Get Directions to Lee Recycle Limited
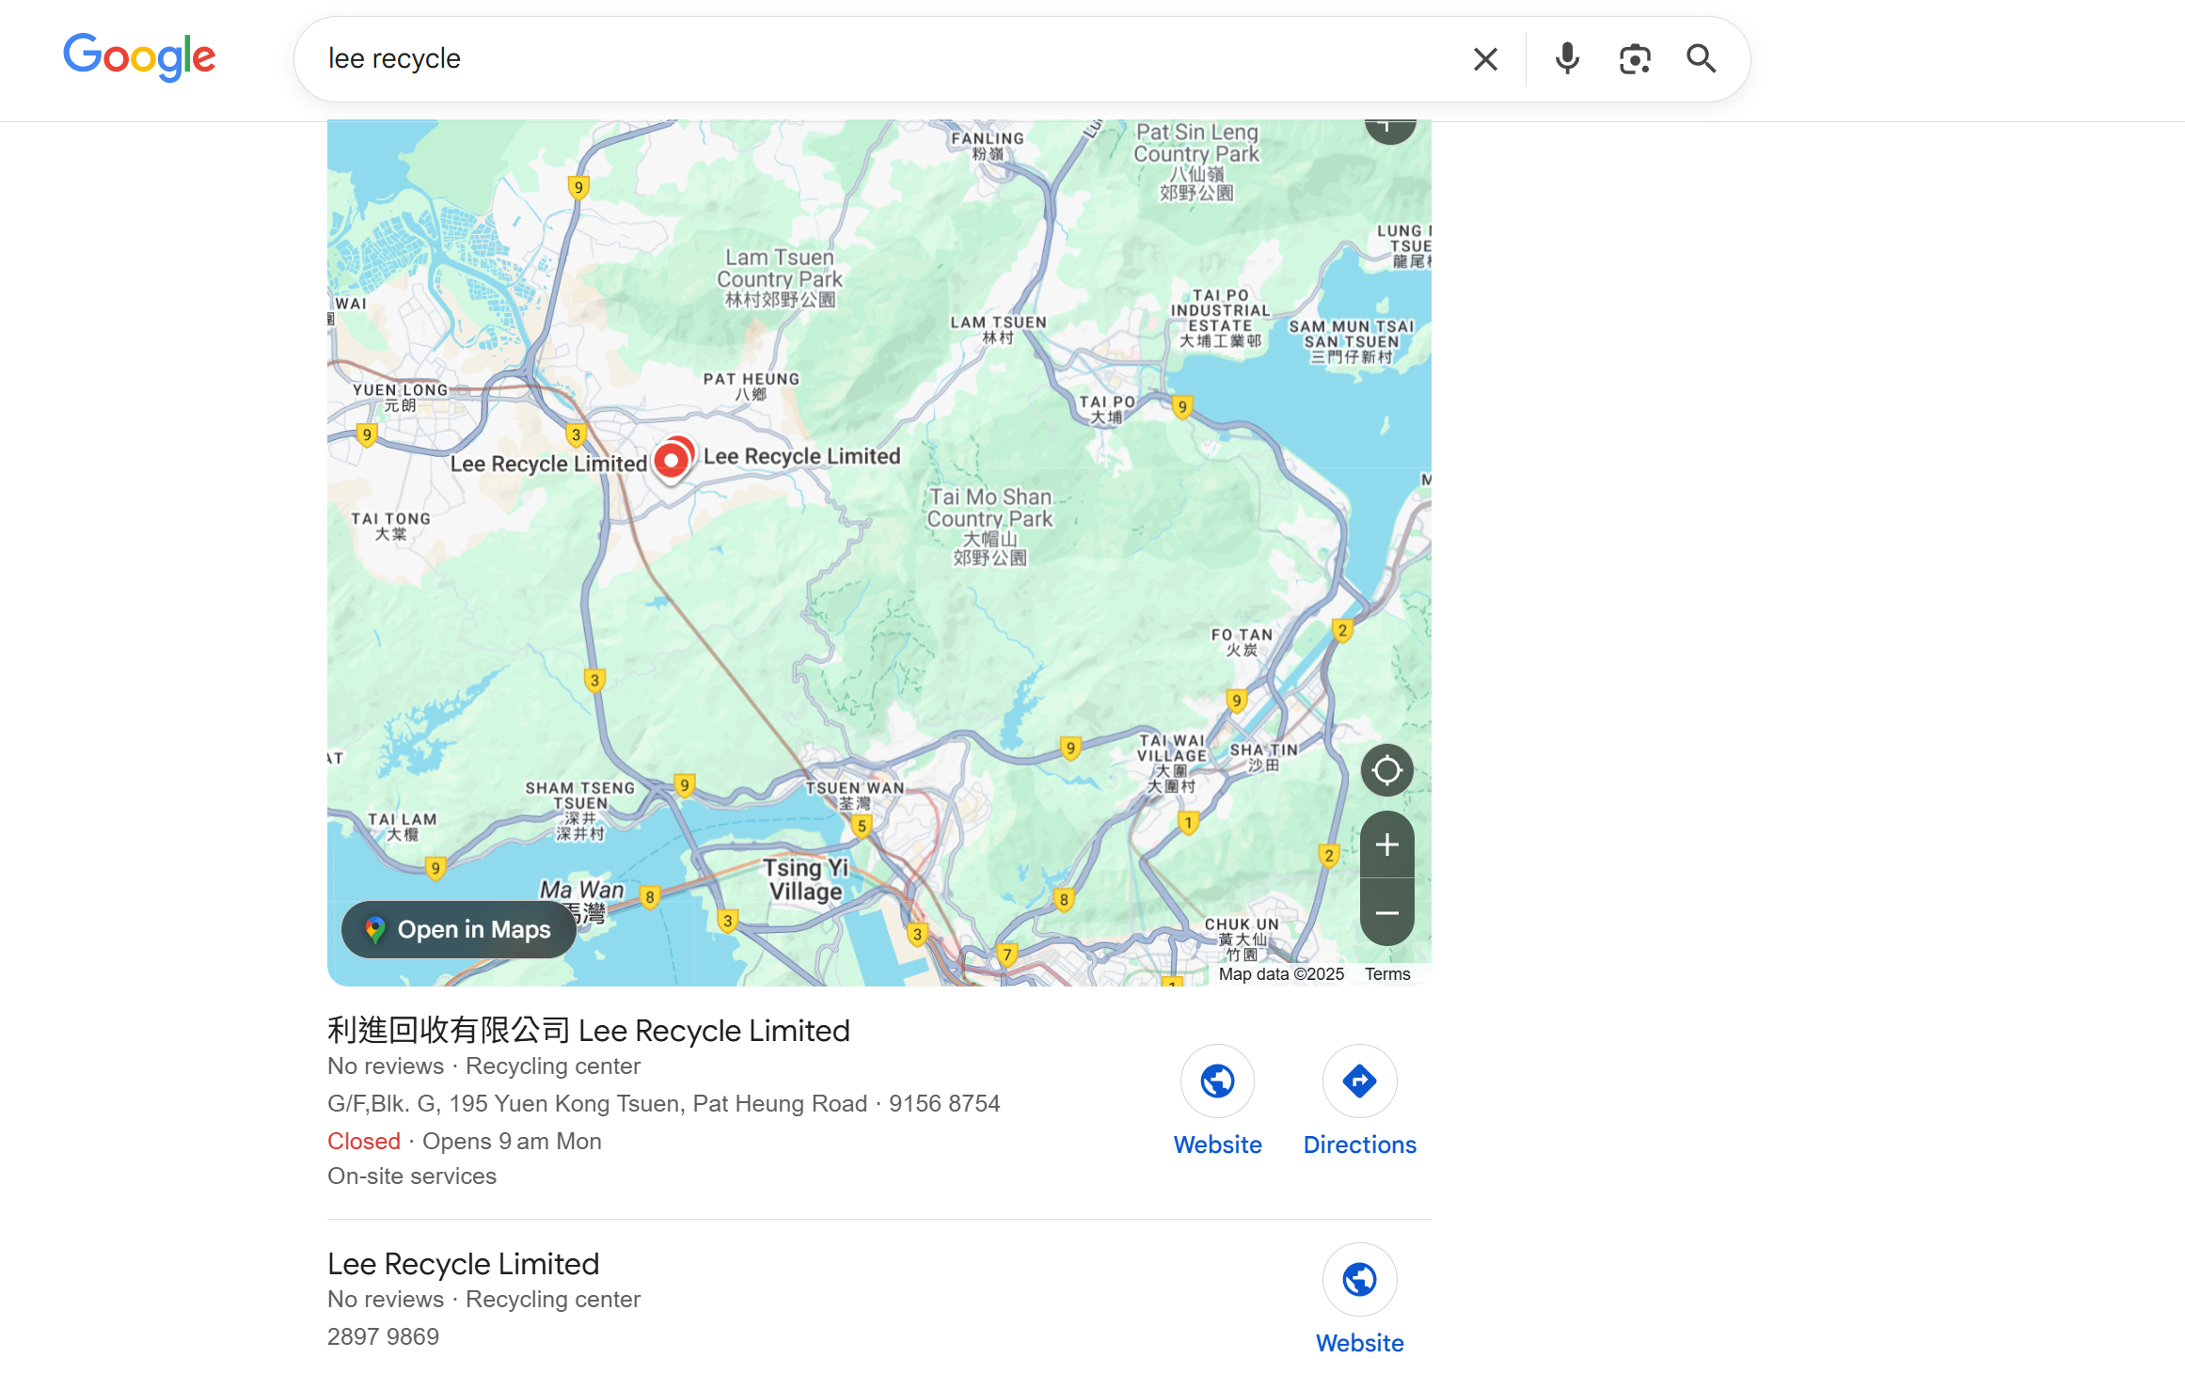The image size is (2185, 1389). click(x=1359, y=1101)
